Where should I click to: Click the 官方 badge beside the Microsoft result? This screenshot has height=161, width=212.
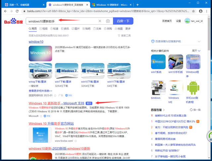click(x=89, y=103)
